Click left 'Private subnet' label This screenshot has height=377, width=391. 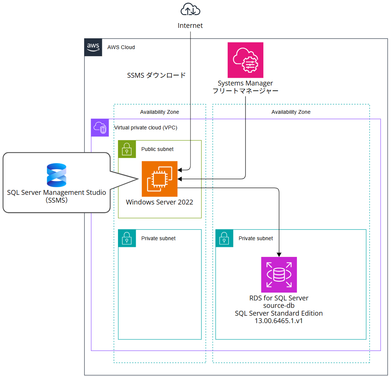[x=158, y=238]
